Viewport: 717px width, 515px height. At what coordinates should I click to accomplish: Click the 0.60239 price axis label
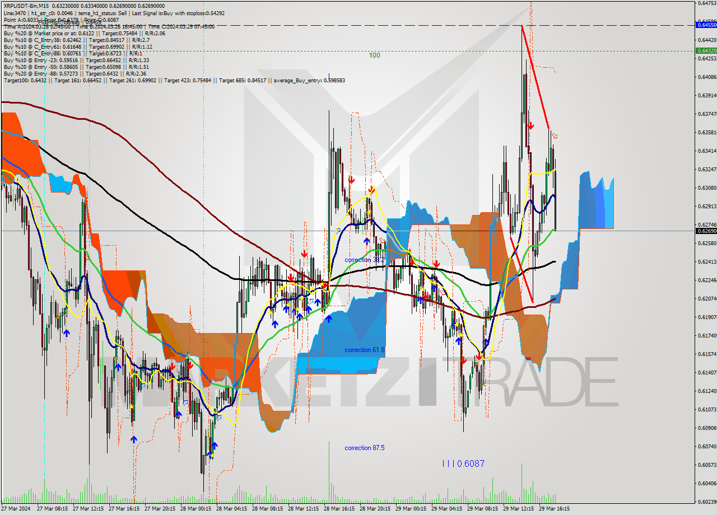click(707, 502)
